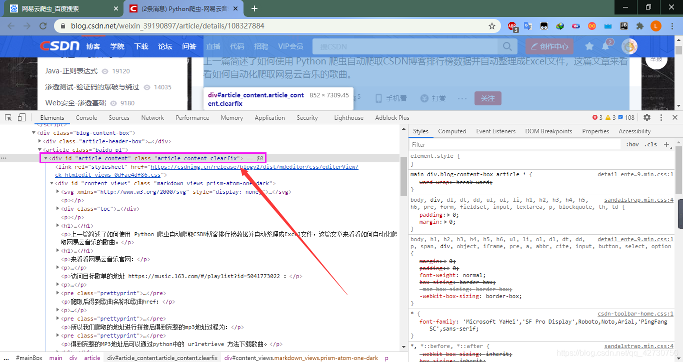Open the 博客 nav link on CSDN
Viewport: 683px width, 362px height.
(93, 46)
